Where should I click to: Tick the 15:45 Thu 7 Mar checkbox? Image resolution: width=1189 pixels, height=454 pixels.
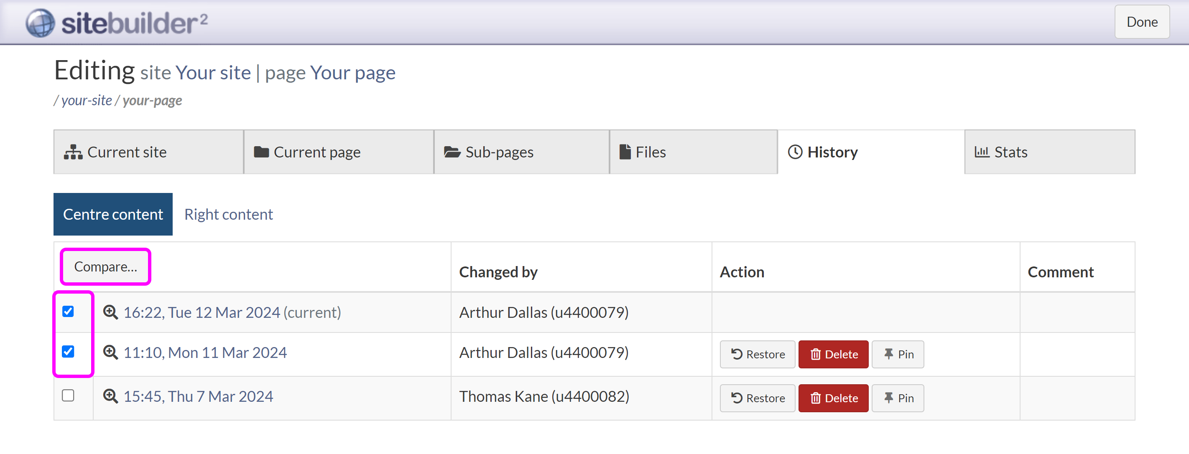[x=68, y=396]
